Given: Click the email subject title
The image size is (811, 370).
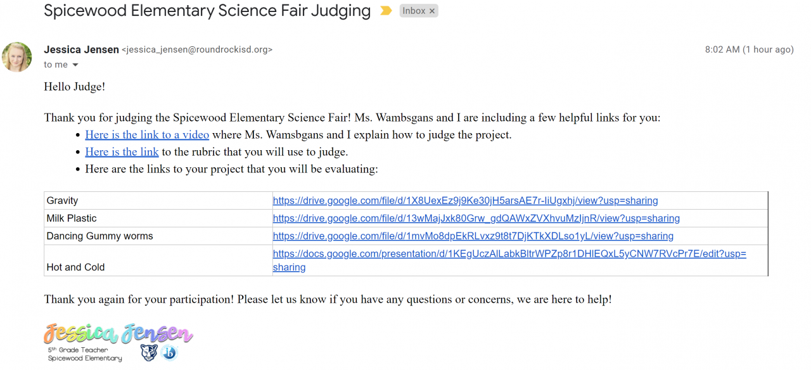Looking at the screenshot, I should pos(207,11).
